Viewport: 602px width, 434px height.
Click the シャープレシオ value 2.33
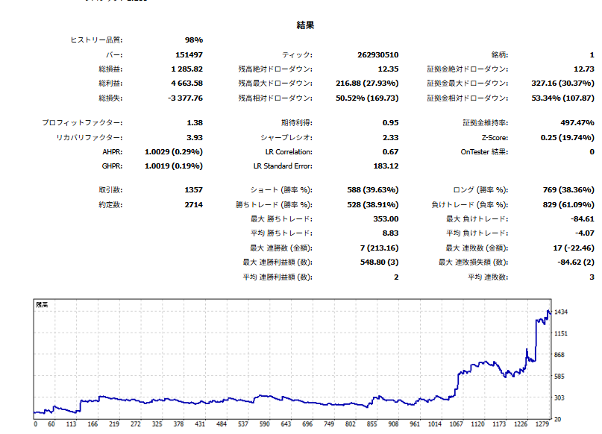click(390, 138)
